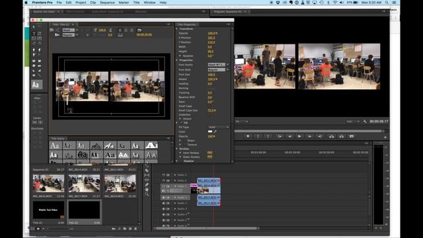Click Step Forward button in Program monitor
This screenshot has width=423, height=238.
click(309, 137)
